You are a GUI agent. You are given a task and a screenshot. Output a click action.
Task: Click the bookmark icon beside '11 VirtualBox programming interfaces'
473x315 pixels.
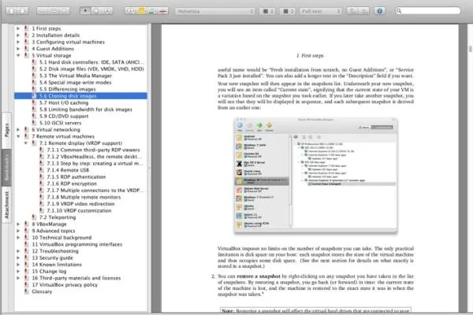[27, 244]
